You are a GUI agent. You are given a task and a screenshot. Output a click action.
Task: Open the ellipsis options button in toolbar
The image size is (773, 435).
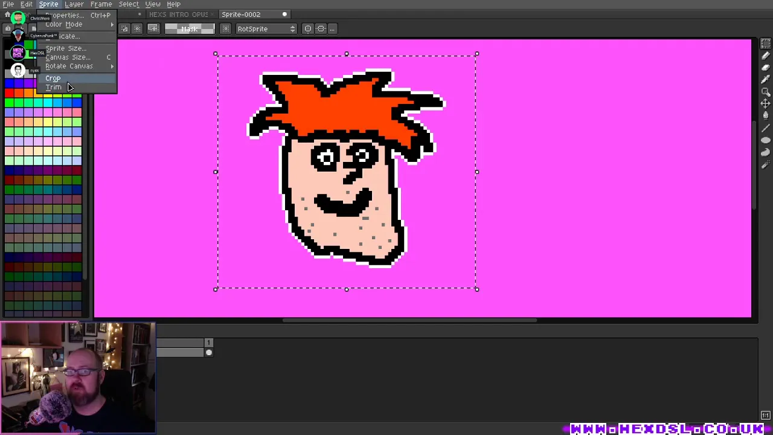(x=332, y=28)
